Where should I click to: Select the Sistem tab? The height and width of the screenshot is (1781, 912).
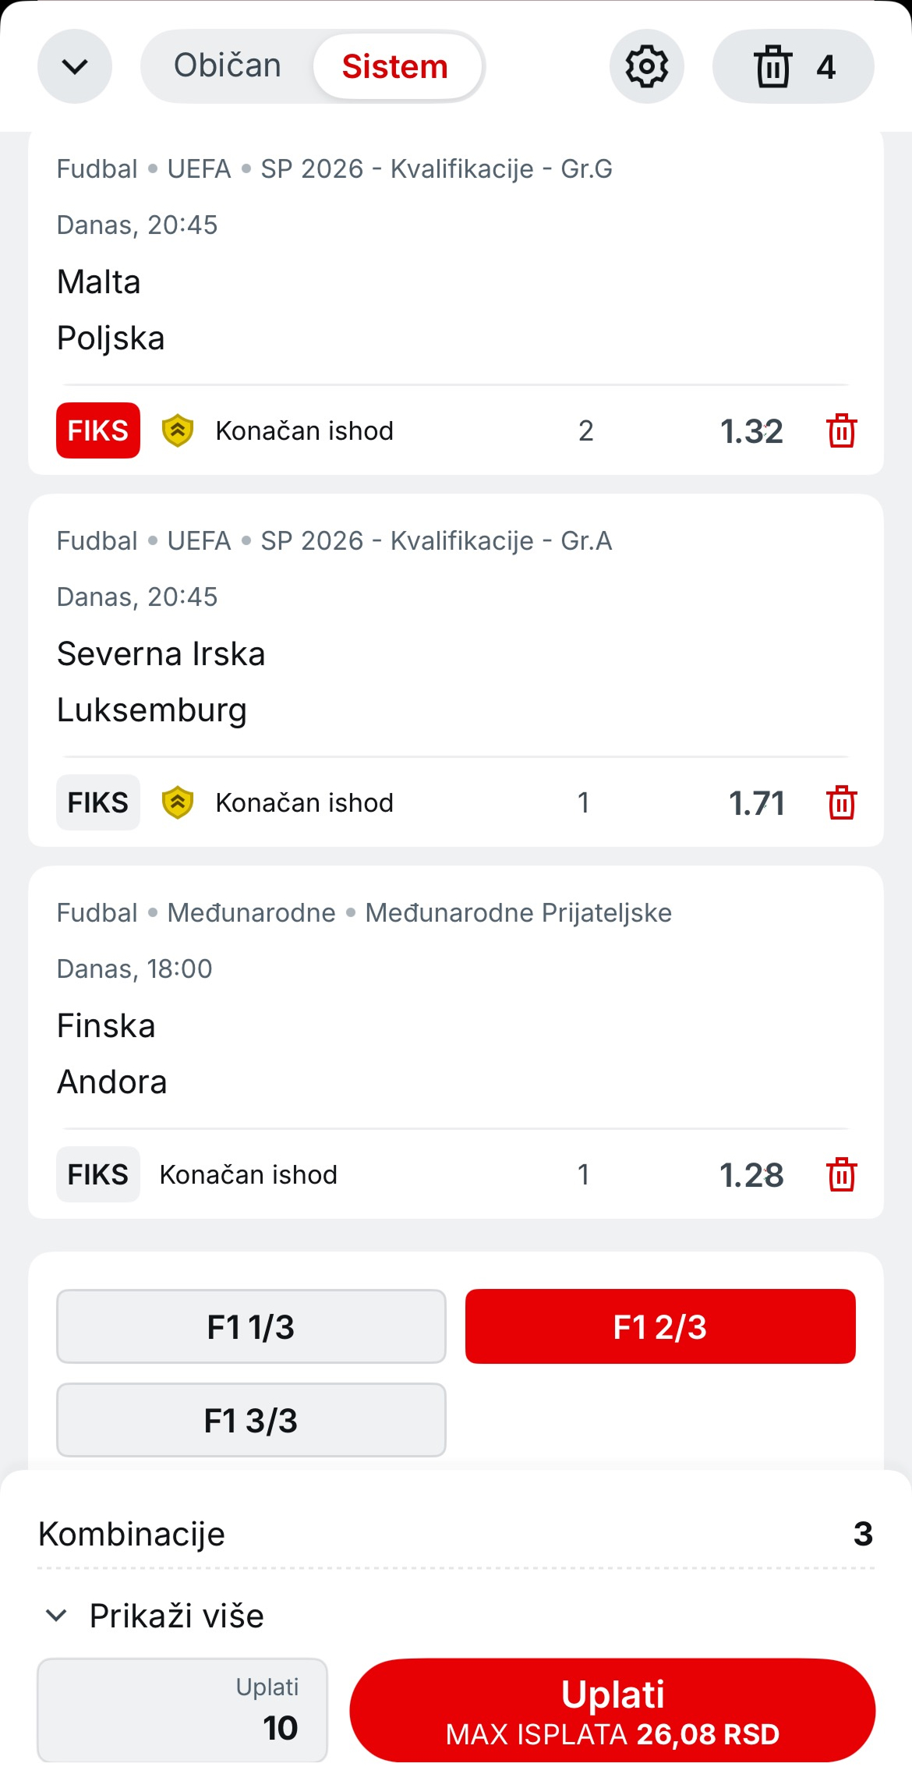395,66
